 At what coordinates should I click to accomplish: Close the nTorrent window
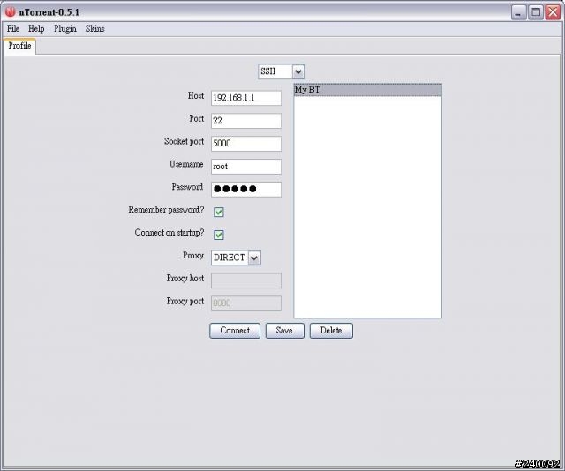tap(554, 12)
